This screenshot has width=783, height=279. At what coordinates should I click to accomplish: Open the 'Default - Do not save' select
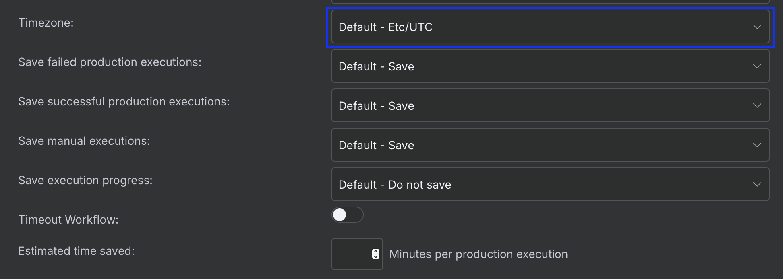pos(550,185)
